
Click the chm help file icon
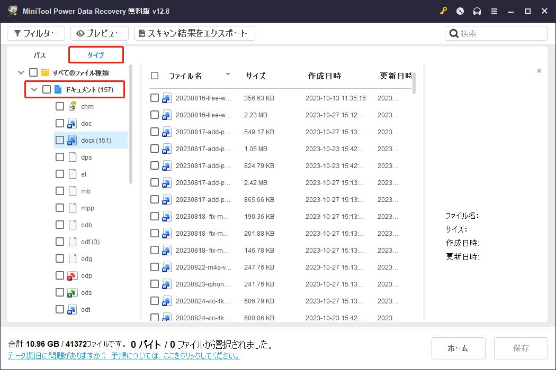[73, 106]
